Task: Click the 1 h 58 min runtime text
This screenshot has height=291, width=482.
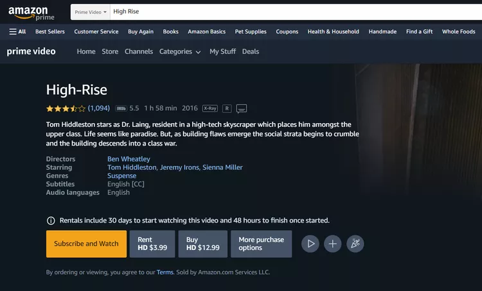Action: pos(161,108)
